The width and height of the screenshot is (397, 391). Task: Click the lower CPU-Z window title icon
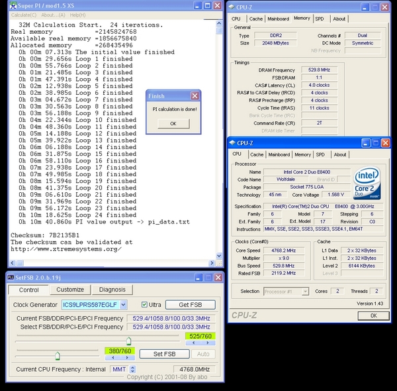point(232,143)
